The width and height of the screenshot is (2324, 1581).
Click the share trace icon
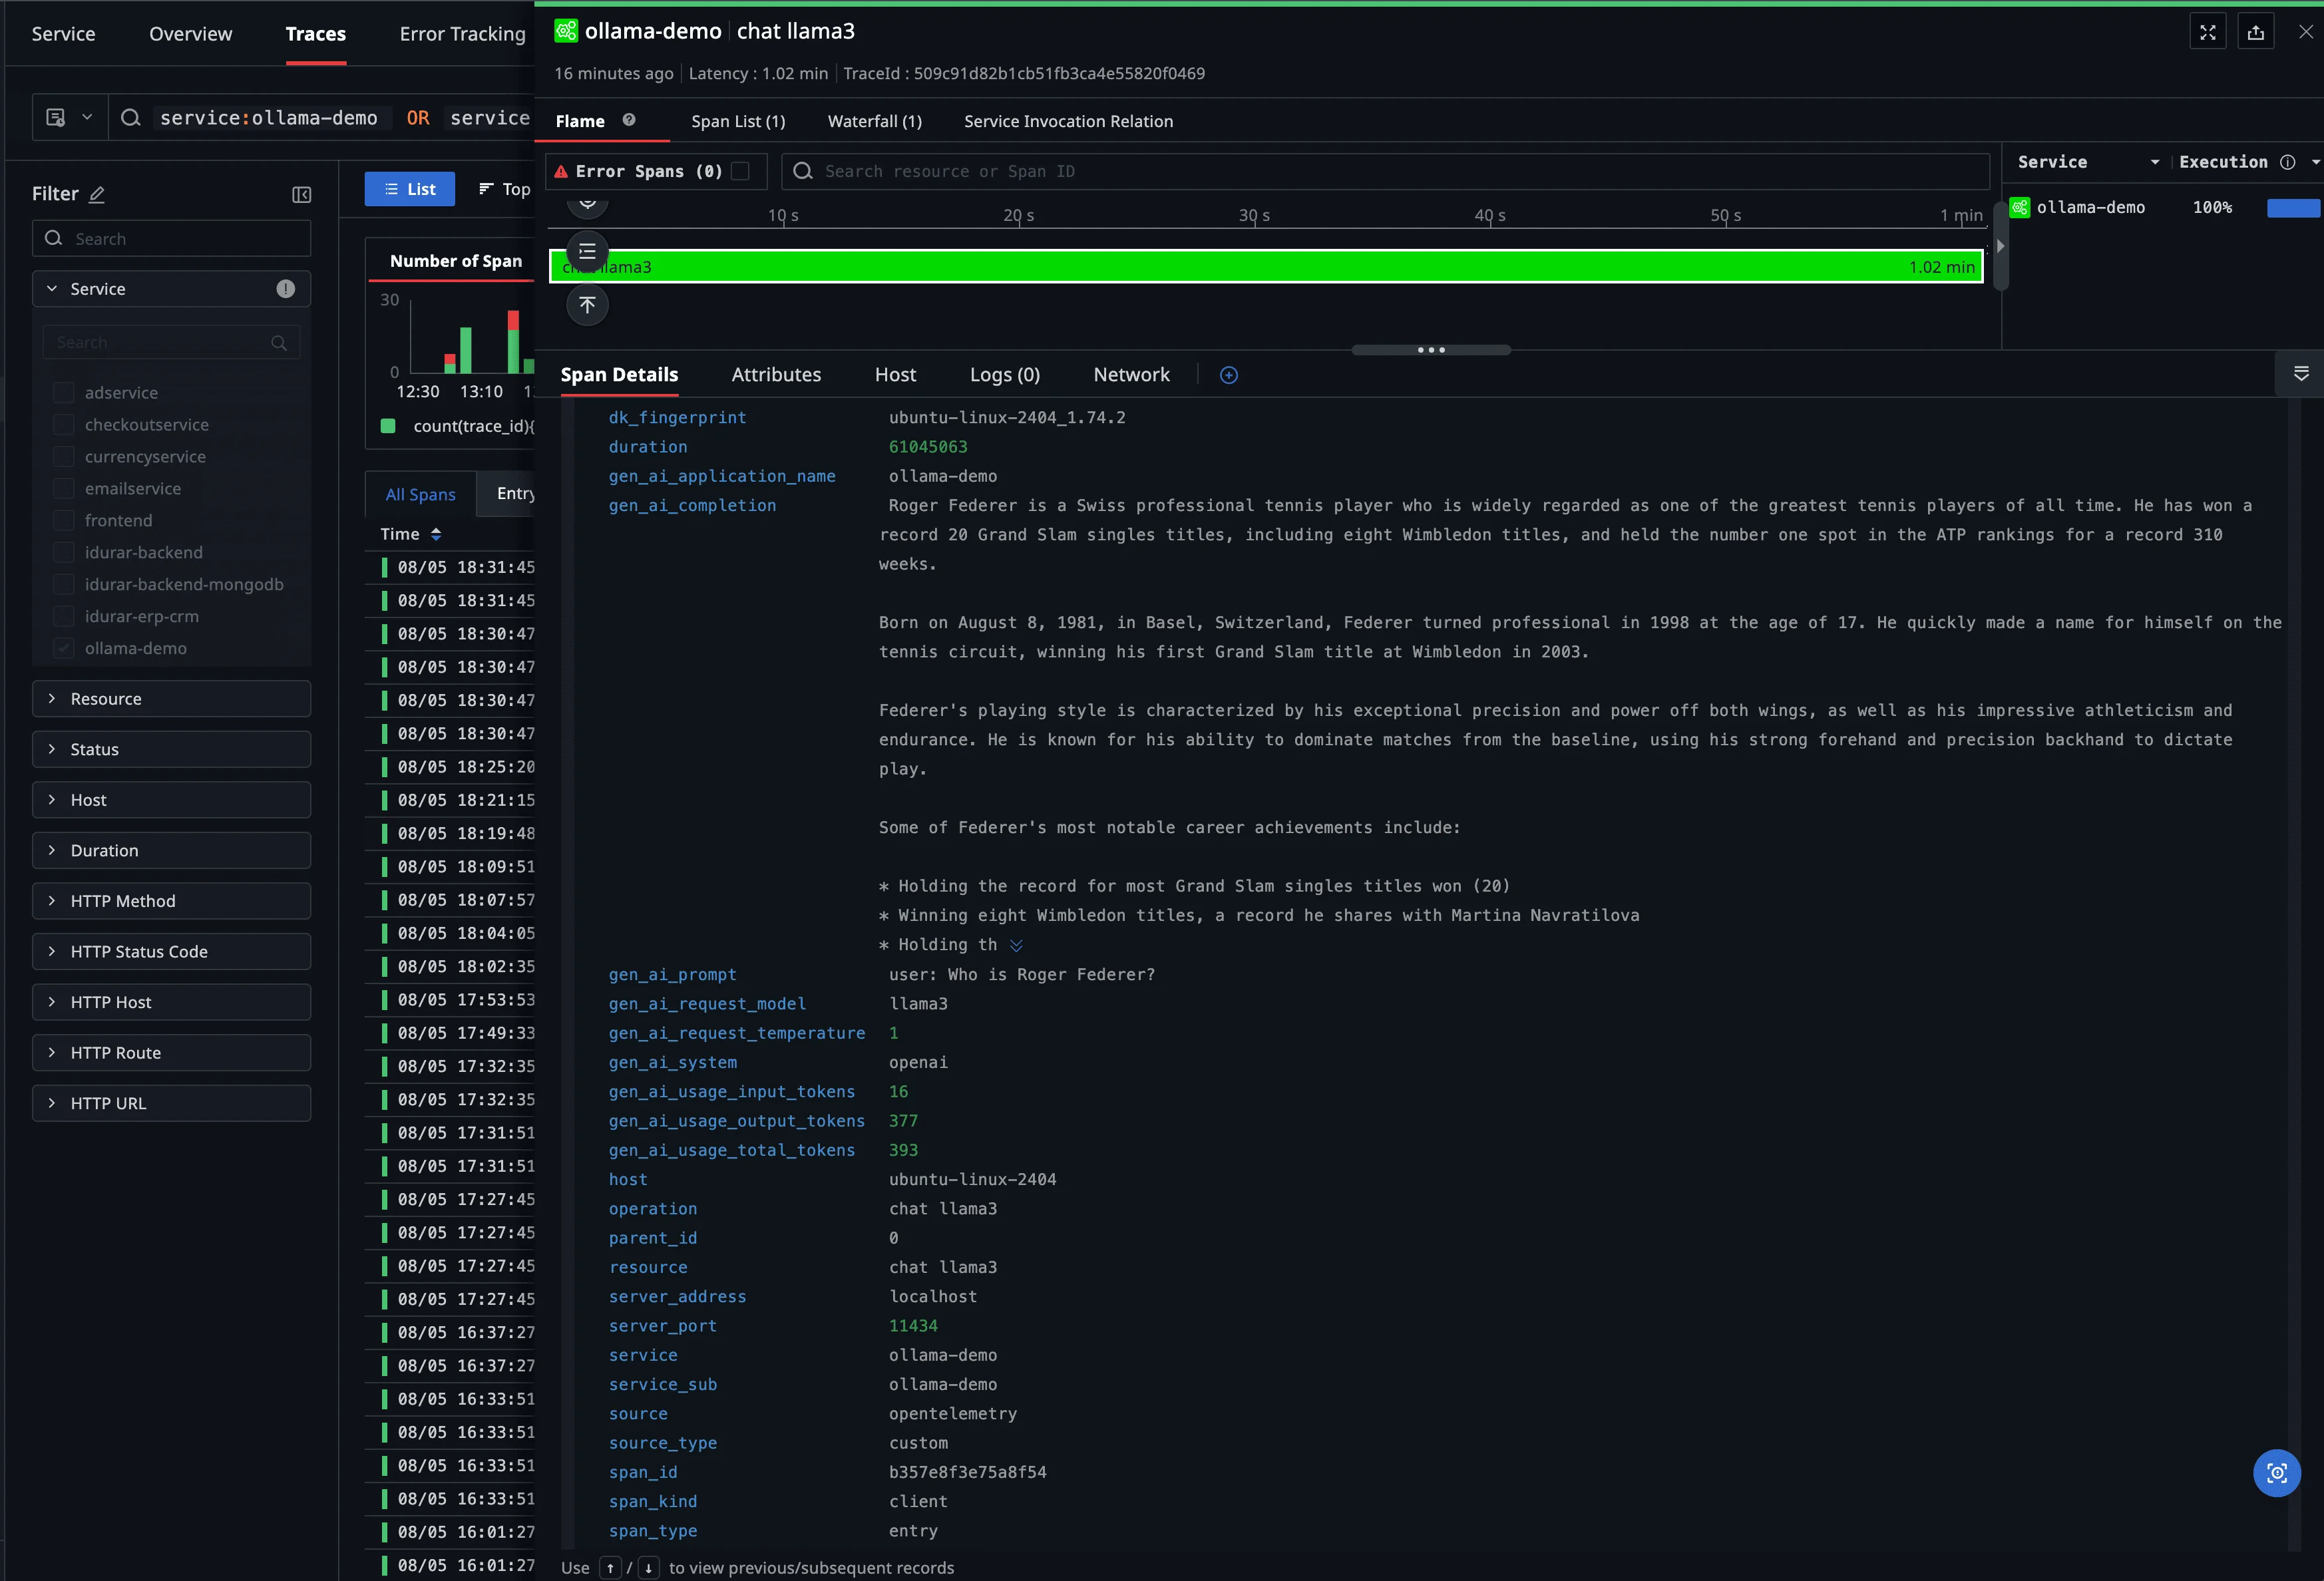tap(2256, 32)
